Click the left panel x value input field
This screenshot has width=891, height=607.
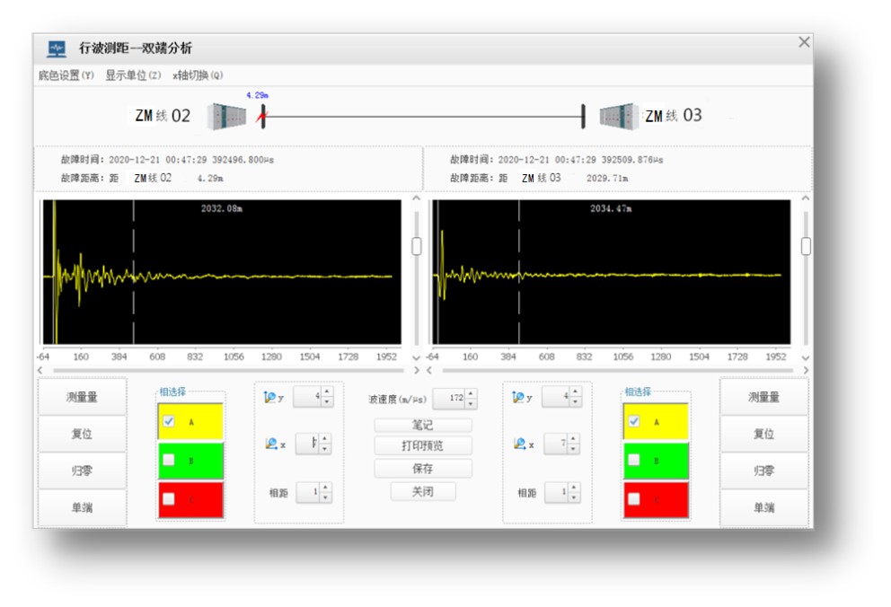307,444
